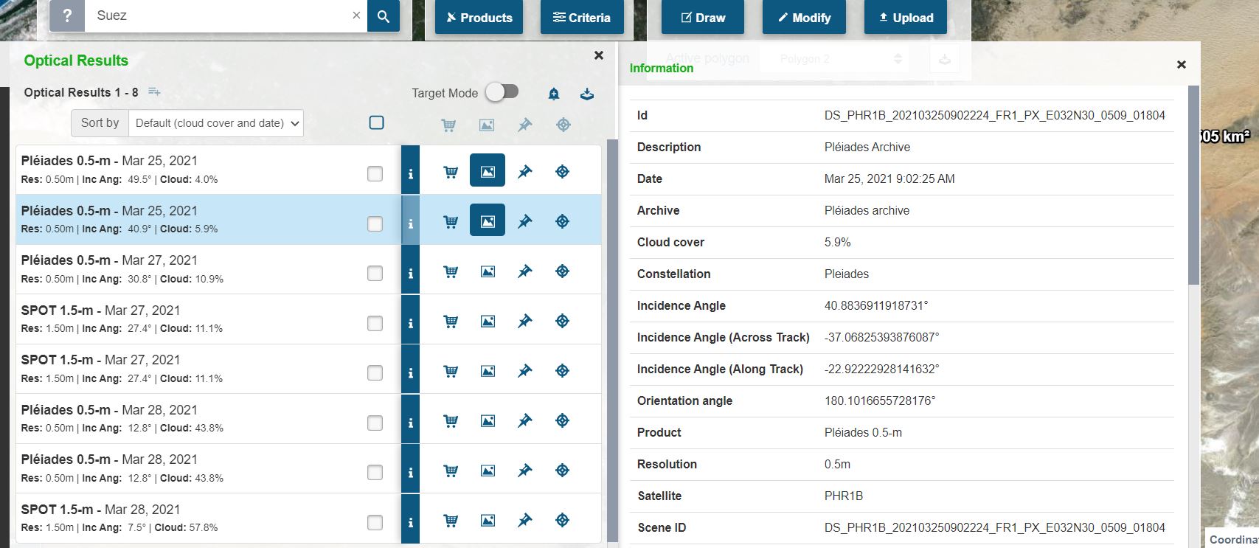Viewport: 1259px width, 548px height.
Task: Open the Sort by dropdown
Action: 215,123
